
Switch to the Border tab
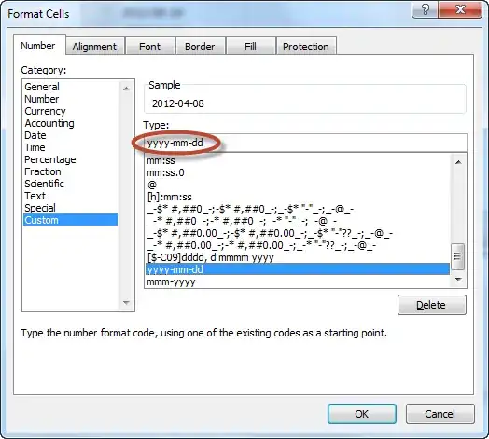click(200, 47)
